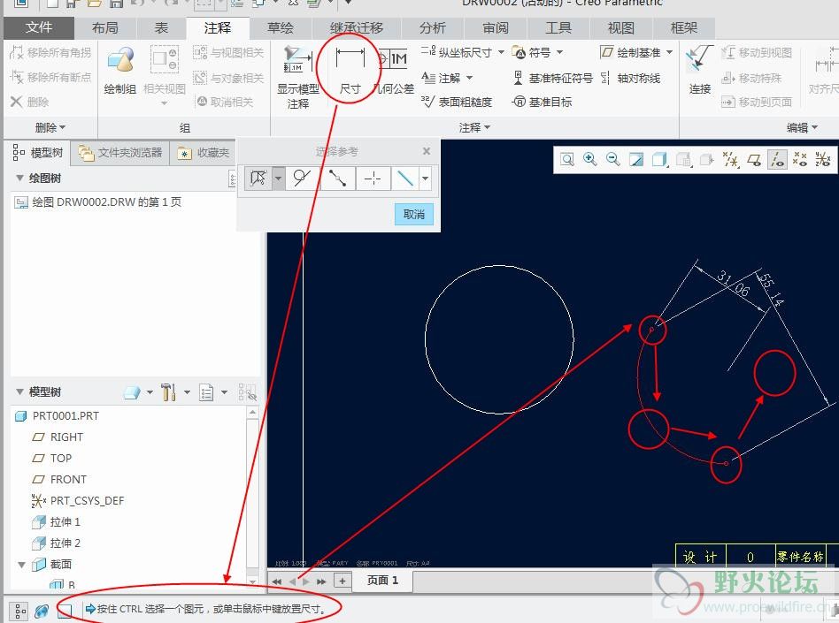
Task: Click the 取消 button in 选择参考 dialog
Action: pos(414,214)
